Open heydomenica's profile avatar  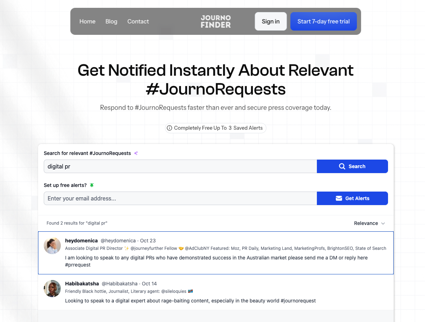click(52, 246)
